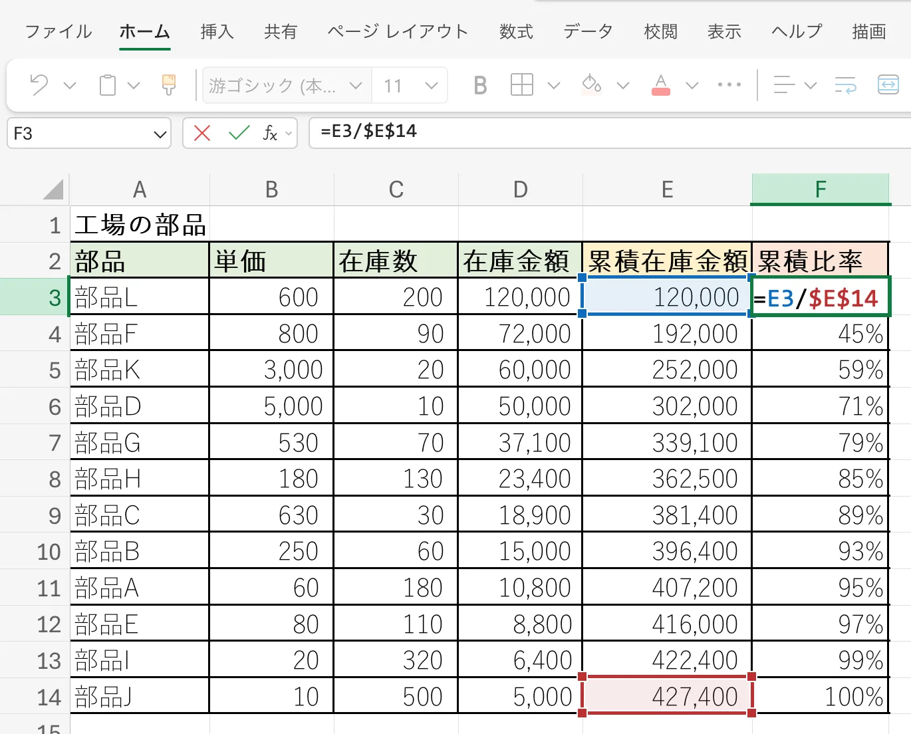Open the Name Box dropdown arrow
911x734 pixels.
pyautogui.click(x=160, y=134)
